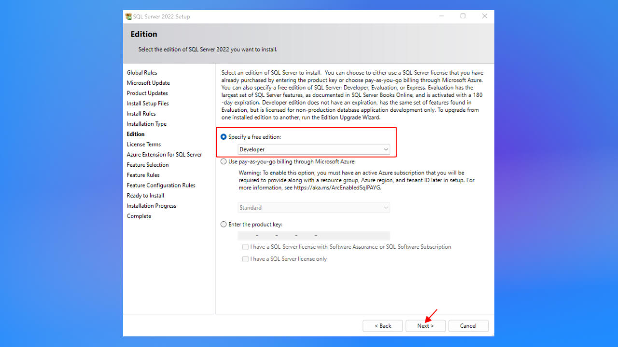This screenshot has width=618, height=347.
Task: Select 'Use pay-as-you-go billing through Microsoft Azure' option
Action: click(x=224, y=162)
